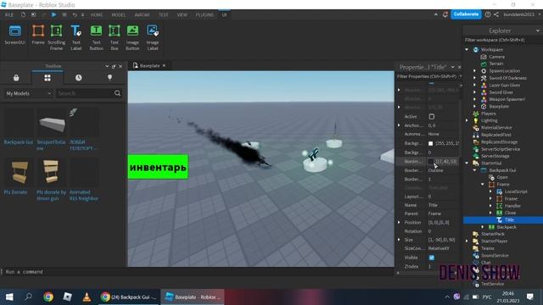Open the share icon in the top bar
Screen dimensions: 543x305
tap(495, 14)
